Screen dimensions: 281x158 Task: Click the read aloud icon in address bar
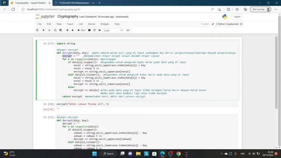click(x=213, y=9)
